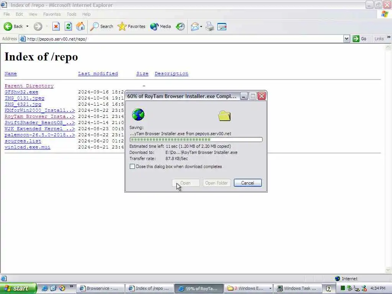
Task: Open the Help menu
Action: (87, 14)
